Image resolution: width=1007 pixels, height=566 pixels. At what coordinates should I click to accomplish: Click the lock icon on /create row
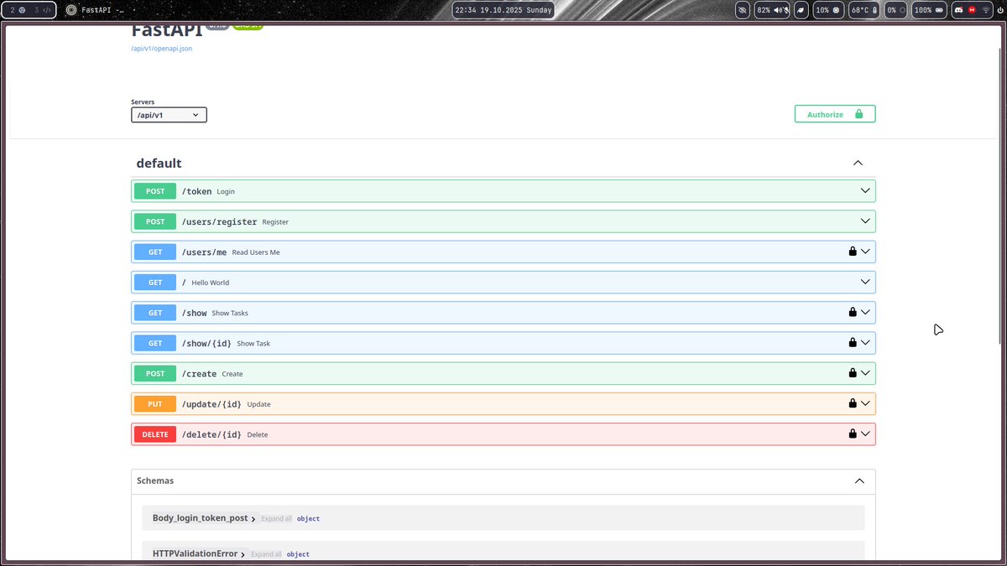click(x=853, y=372)
